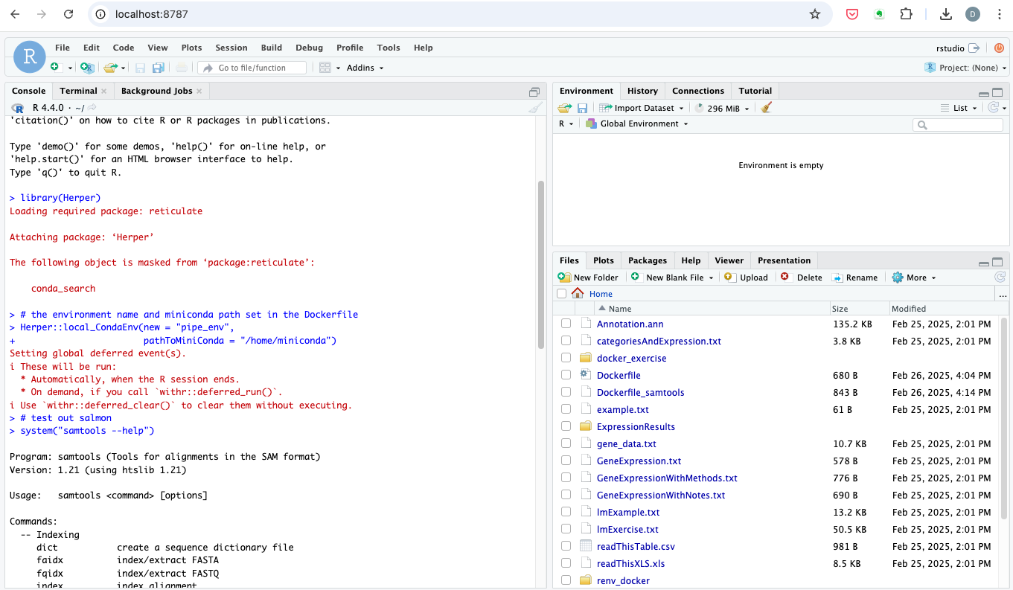Click the print document icon

182,68
